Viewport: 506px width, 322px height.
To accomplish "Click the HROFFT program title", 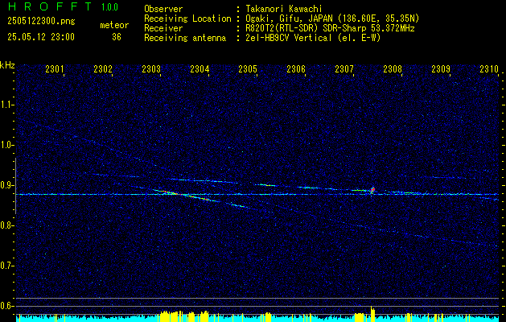I will click(x=49, y=6).
